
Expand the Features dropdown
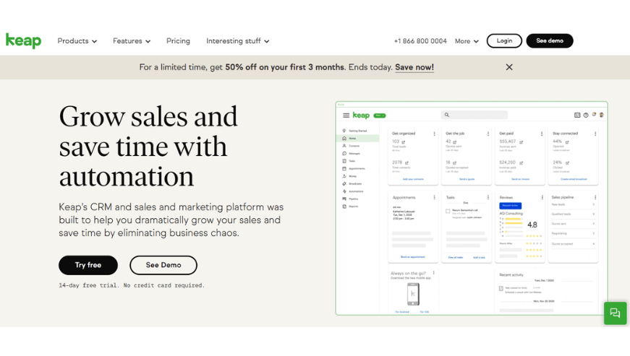tap(132, 41)
